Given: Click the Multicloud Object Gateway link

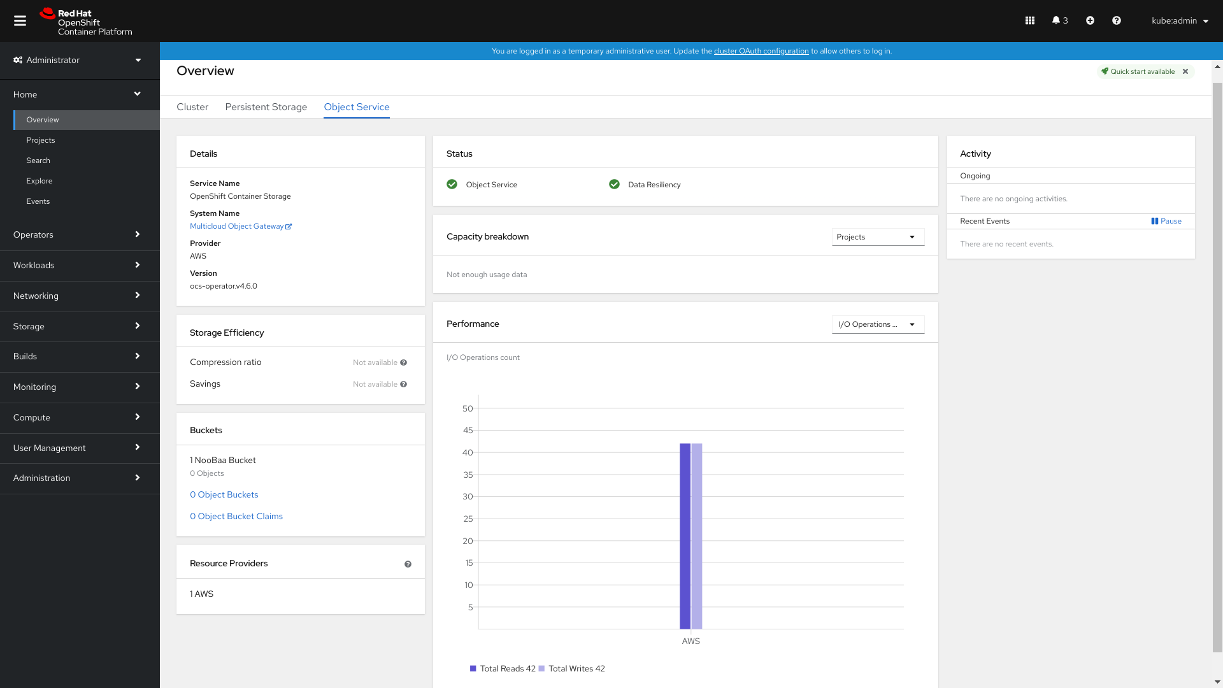Looking at the screenshot, I should (240, 226).
